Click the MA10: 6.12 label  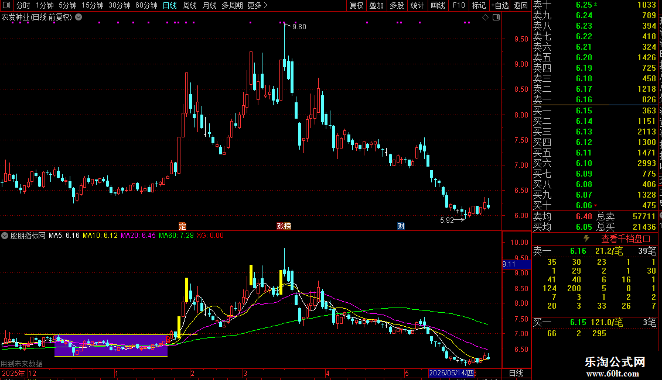pos(100,236)
